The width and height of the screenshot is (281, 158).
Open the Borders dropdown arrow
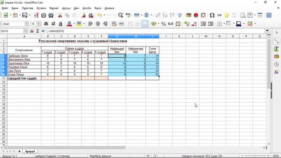pyautogui.click(x=224, y=24)
